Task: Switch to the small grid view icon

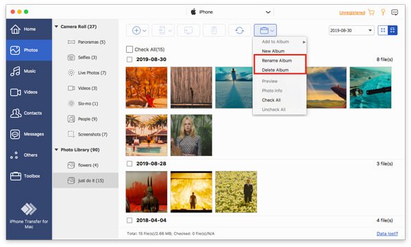Action: tap(383, 30)
